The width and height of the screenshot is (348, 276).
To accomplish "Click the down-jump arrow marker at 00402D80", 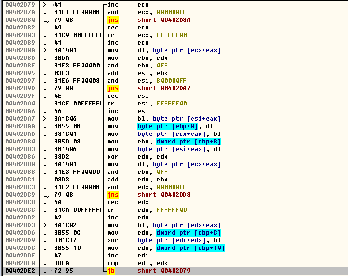I will [46, 20].
